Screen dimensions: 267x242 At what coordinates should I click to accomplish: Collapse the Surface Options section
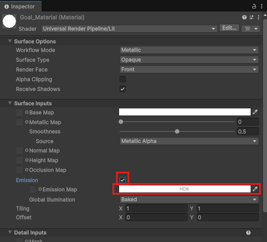(10, 41)
